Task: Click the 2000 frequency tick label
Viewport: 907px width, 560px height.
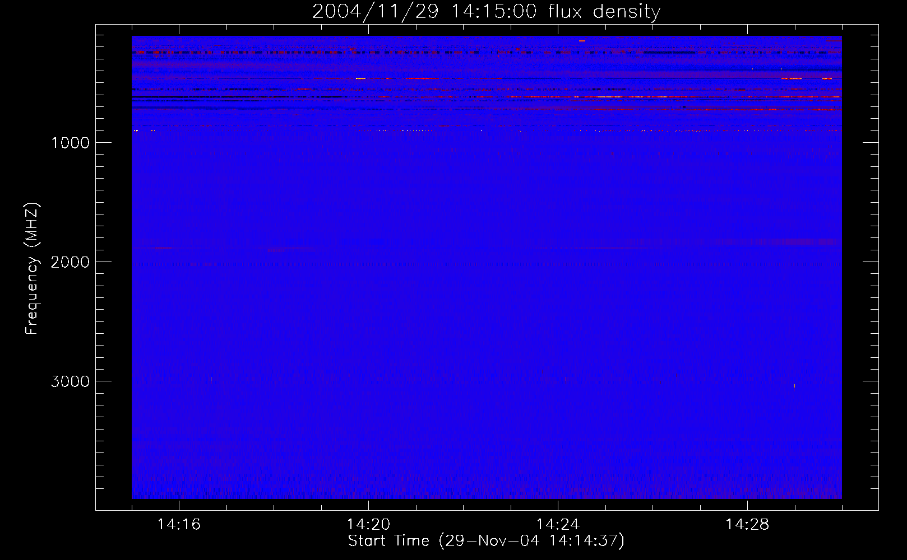Action: pos(70,262)
